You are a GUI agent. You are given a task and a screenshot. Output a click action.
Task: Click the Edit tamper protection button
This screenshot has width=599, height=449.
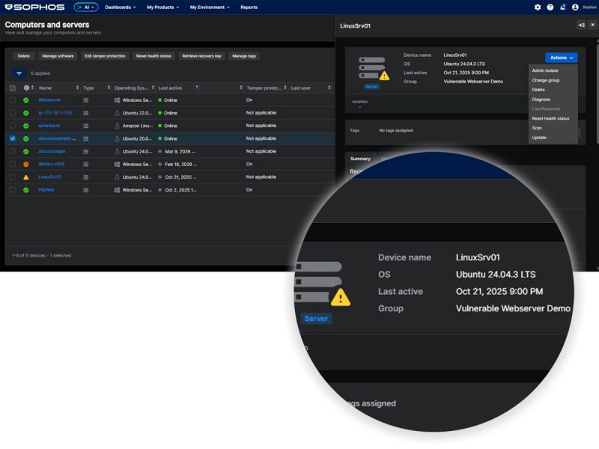point(105,56)
